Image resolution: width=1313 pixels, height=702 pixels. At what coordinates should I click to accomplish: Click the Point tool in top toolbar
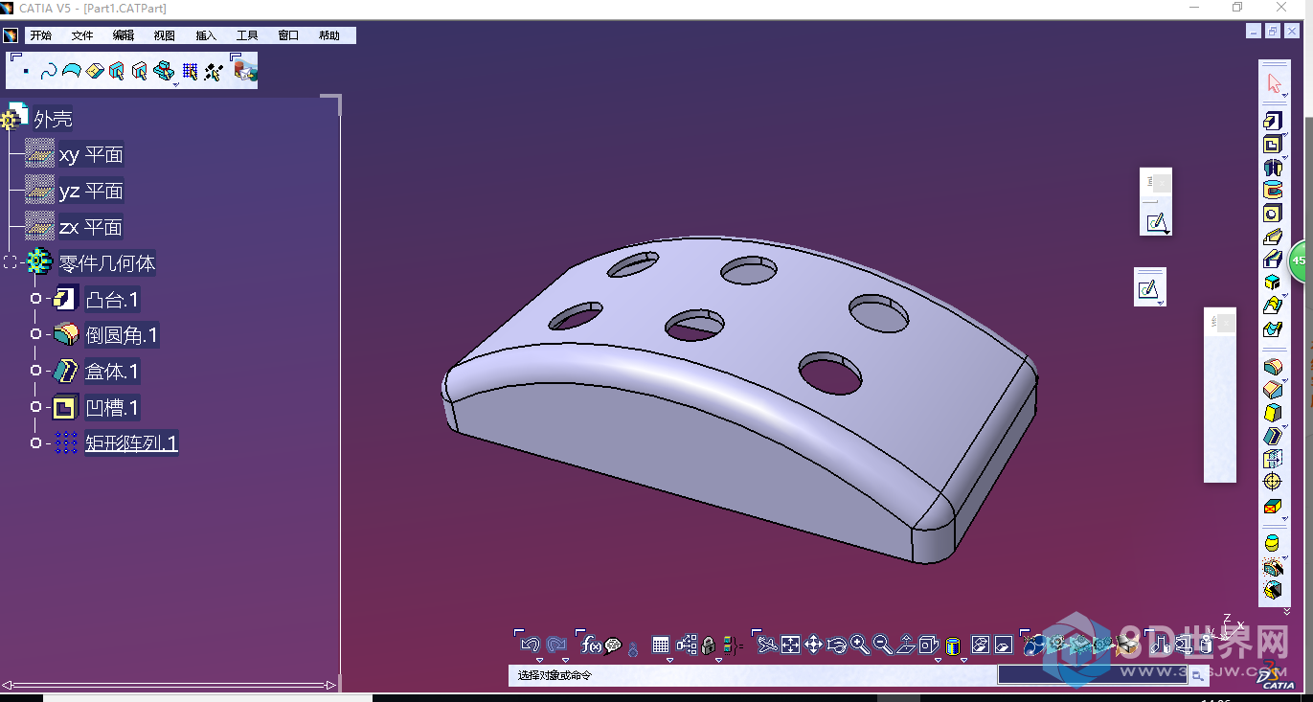(26, 72)
